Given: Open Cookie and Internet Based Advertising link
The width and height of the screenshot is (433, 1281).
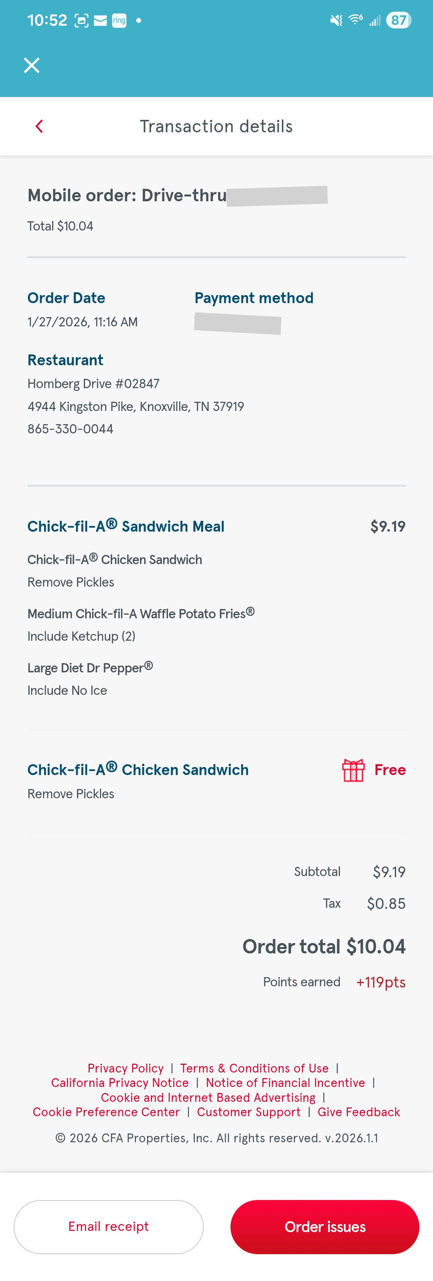Looking at the screenshot, I should tap(208, 1098).
